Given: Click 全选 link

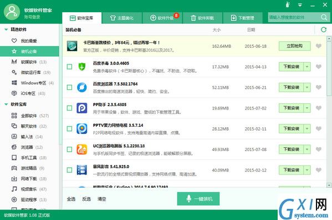Looking at the screenshot, I should click(71, 199).
